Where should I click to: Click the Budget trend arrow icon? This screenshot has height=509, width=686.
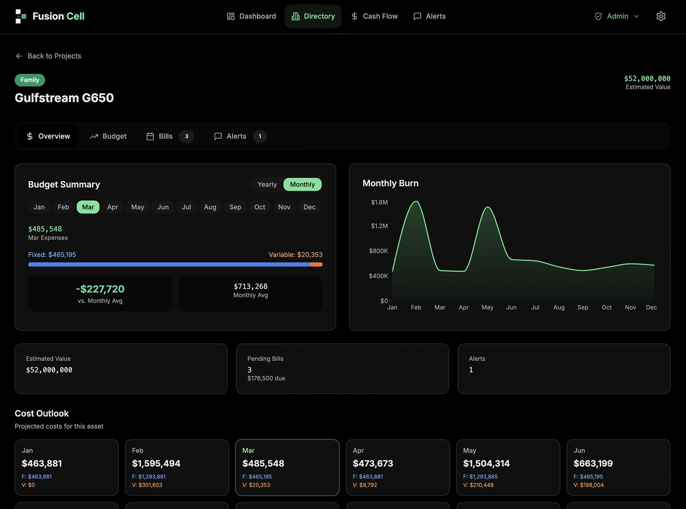click(94, 136)
